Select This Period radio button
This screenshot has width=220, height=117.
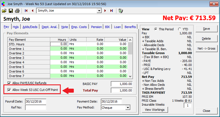click(156, 29)
